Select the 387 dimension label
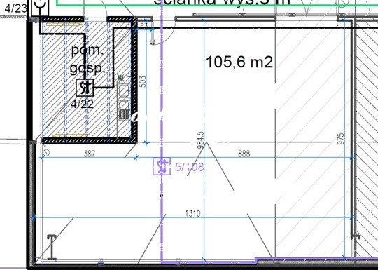This screenshot has height=270, width=378. tap(90, 154)
